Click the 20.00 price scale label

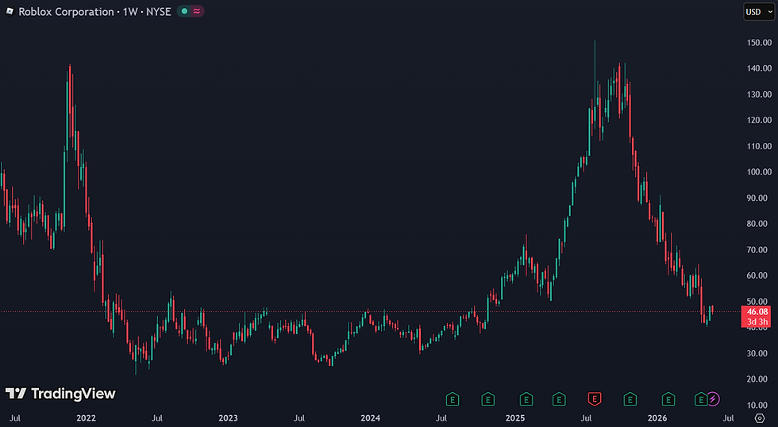coord(757,379)
